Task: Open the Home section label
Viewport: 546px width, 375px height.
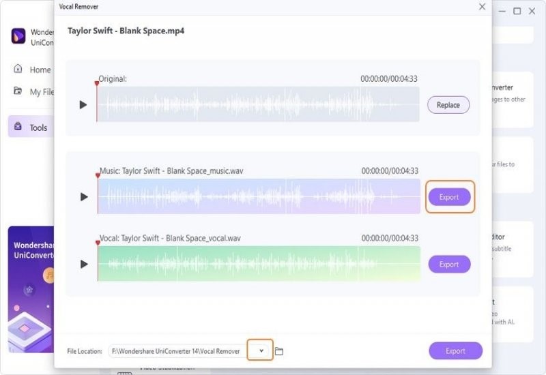Action: pos(40,70)
